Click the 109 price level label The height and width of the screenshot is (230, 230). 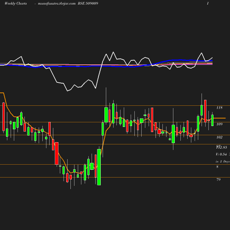(219, 124)
